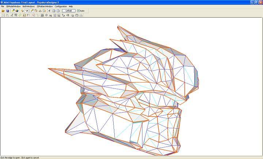The width and height of the screenshot is (263, 159).
Task: Select the yellow highlighter edge tool icon
Action: click(31, 11)
